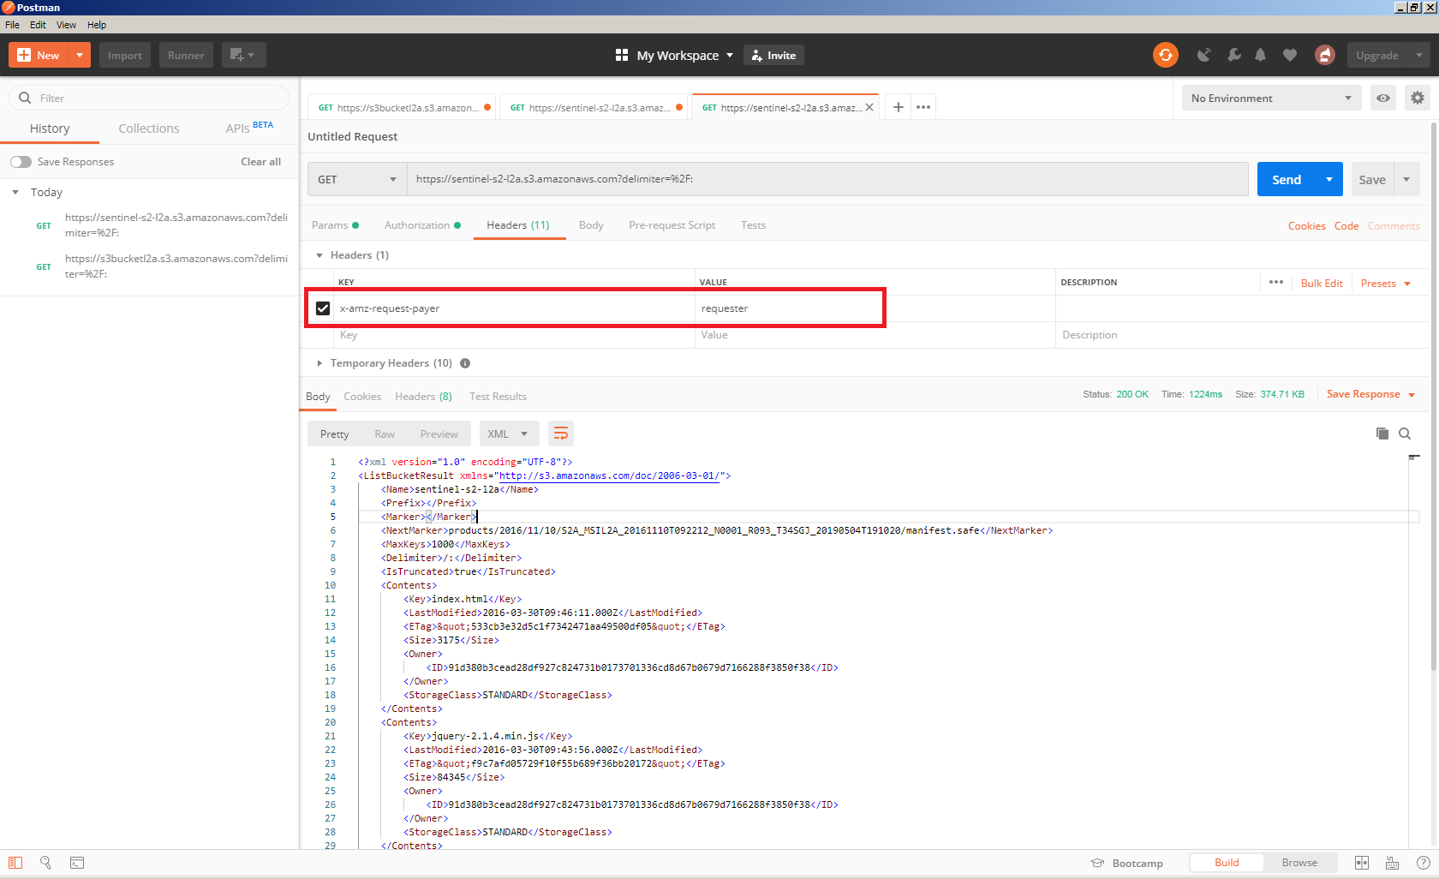Open XML format dropdown

[509, 434]
